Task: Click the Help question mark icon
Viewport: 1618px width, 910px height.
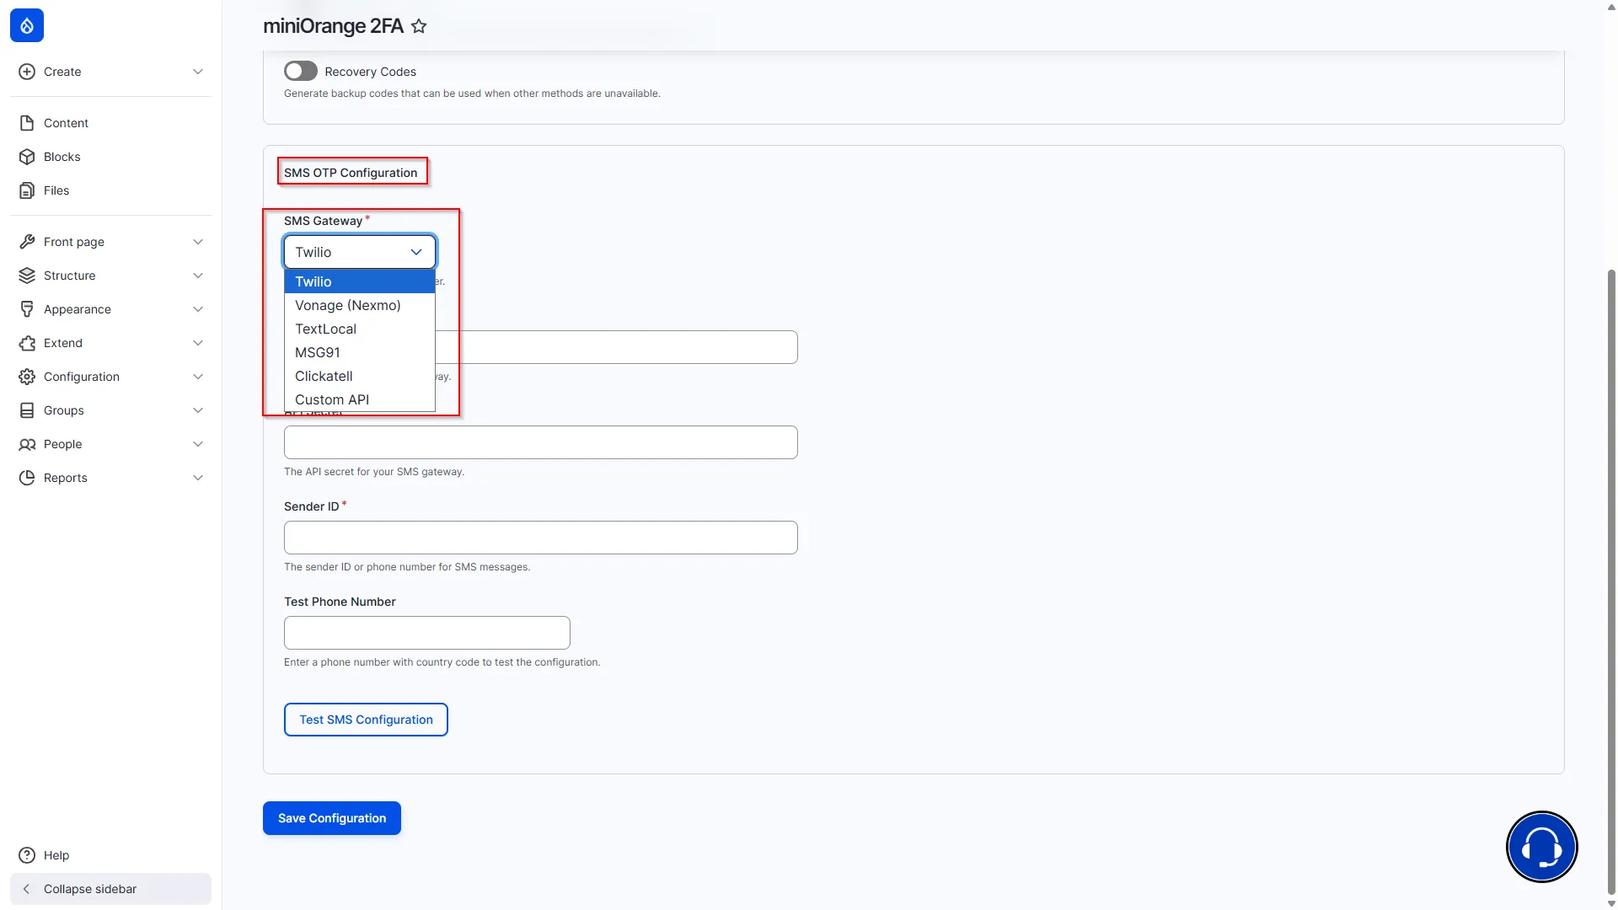Action: (27, 855)
